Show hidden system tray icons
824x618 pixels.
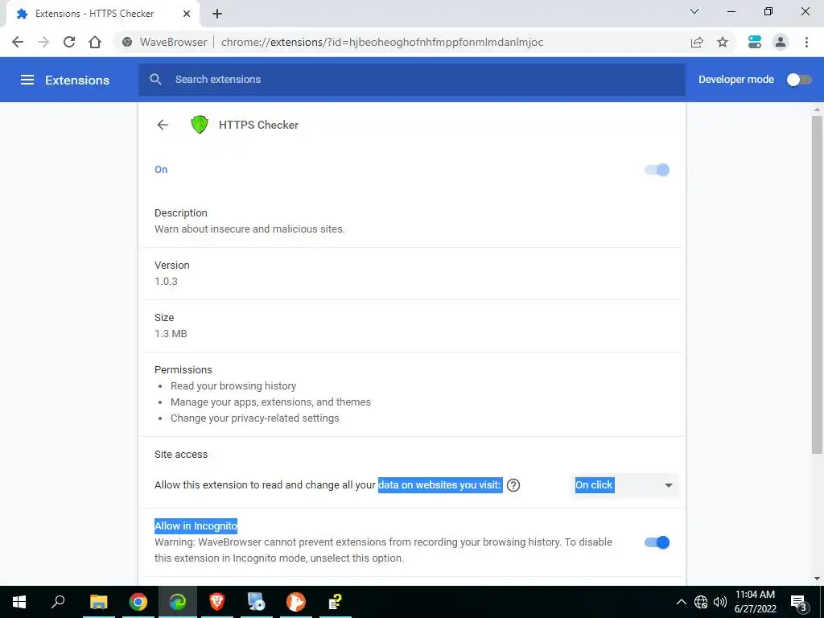681,602
